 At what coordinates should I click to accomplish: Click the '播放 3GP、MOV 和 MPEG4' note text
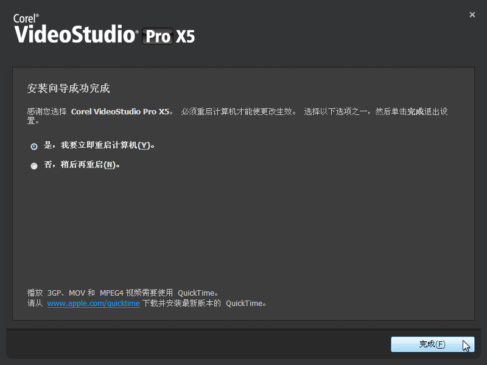(123, 293)
